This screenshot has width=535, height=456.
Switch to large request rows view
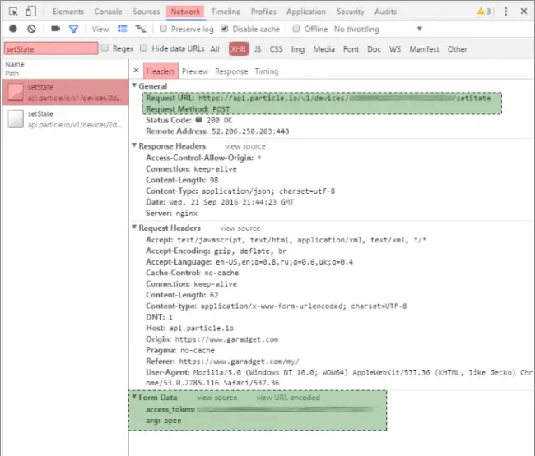pos(122,29)
